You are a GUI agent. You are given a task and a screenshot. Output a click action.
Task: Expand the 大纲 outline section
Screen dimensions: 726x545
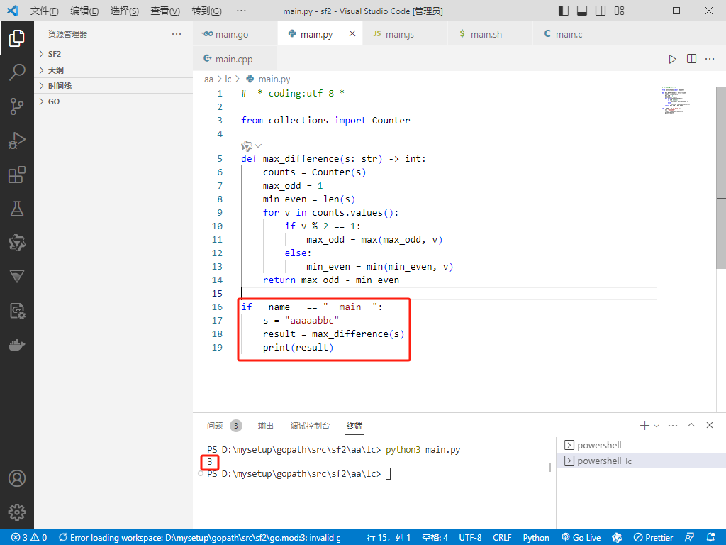(x=113, y=70)
